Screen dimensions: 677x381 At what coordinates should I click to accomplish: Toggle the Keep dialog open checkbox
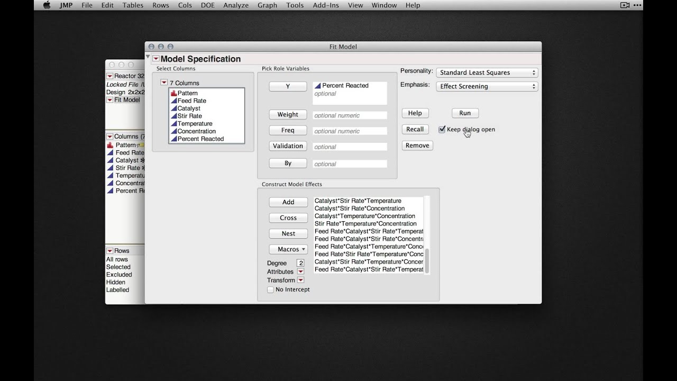[x=442, y=129]
